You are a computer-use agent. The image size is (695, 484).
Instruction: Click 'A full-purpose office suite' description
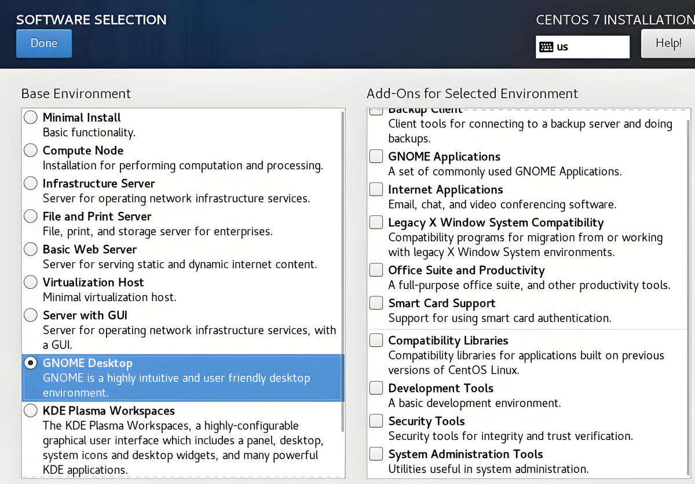529,285
